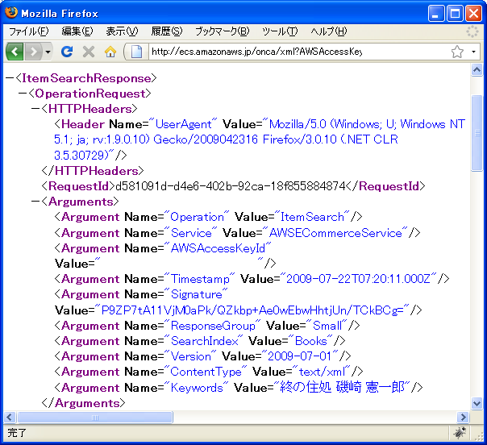The width and height of the screenshot is (487, 445).
Task: Collapse the ItemSearchResponse XML node
Action: (10, 78)
